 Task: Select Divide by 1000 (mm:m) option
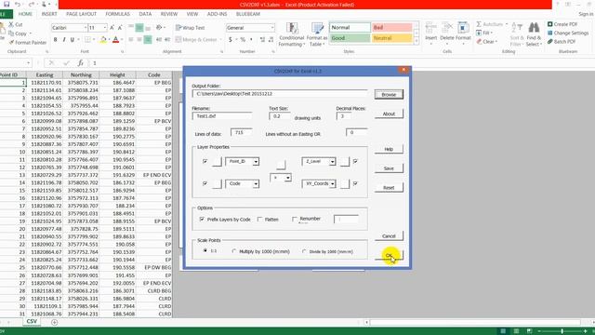pyautogui.click(x=304, y=251)
